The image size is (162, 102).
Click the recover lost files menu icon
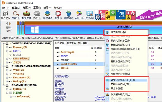tap(107, 95)
